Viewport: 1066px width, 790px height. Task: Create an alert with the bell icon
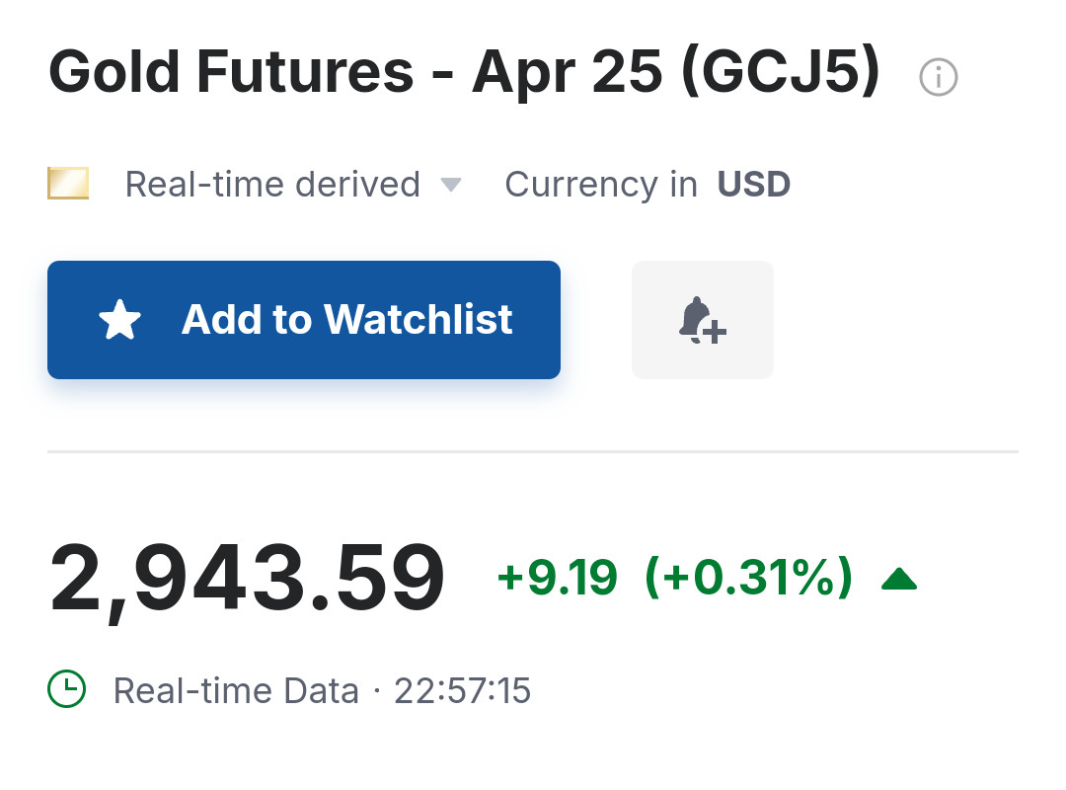(702, 320)
